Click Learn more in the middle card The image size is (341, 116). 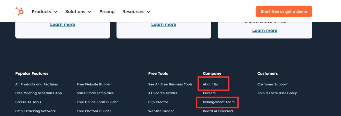pos(163,24)
